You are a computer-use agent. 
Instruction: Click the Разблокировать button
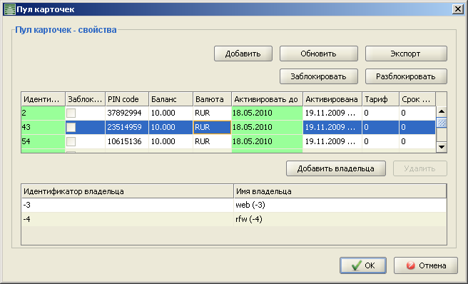406,76
